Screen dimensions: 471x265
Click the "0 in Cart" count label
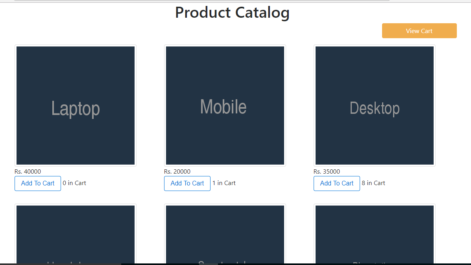(74, 183)
